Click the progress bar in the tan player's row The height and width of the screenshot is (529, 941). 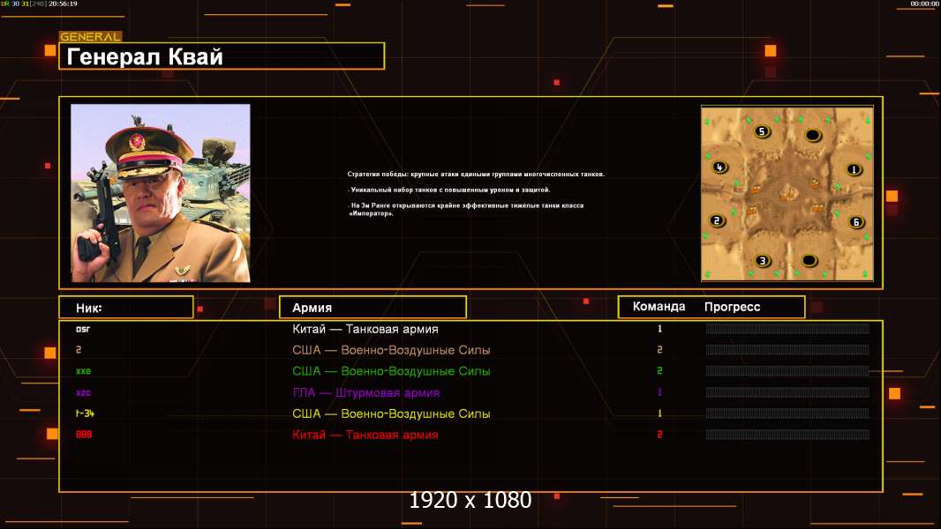point(787,349)
